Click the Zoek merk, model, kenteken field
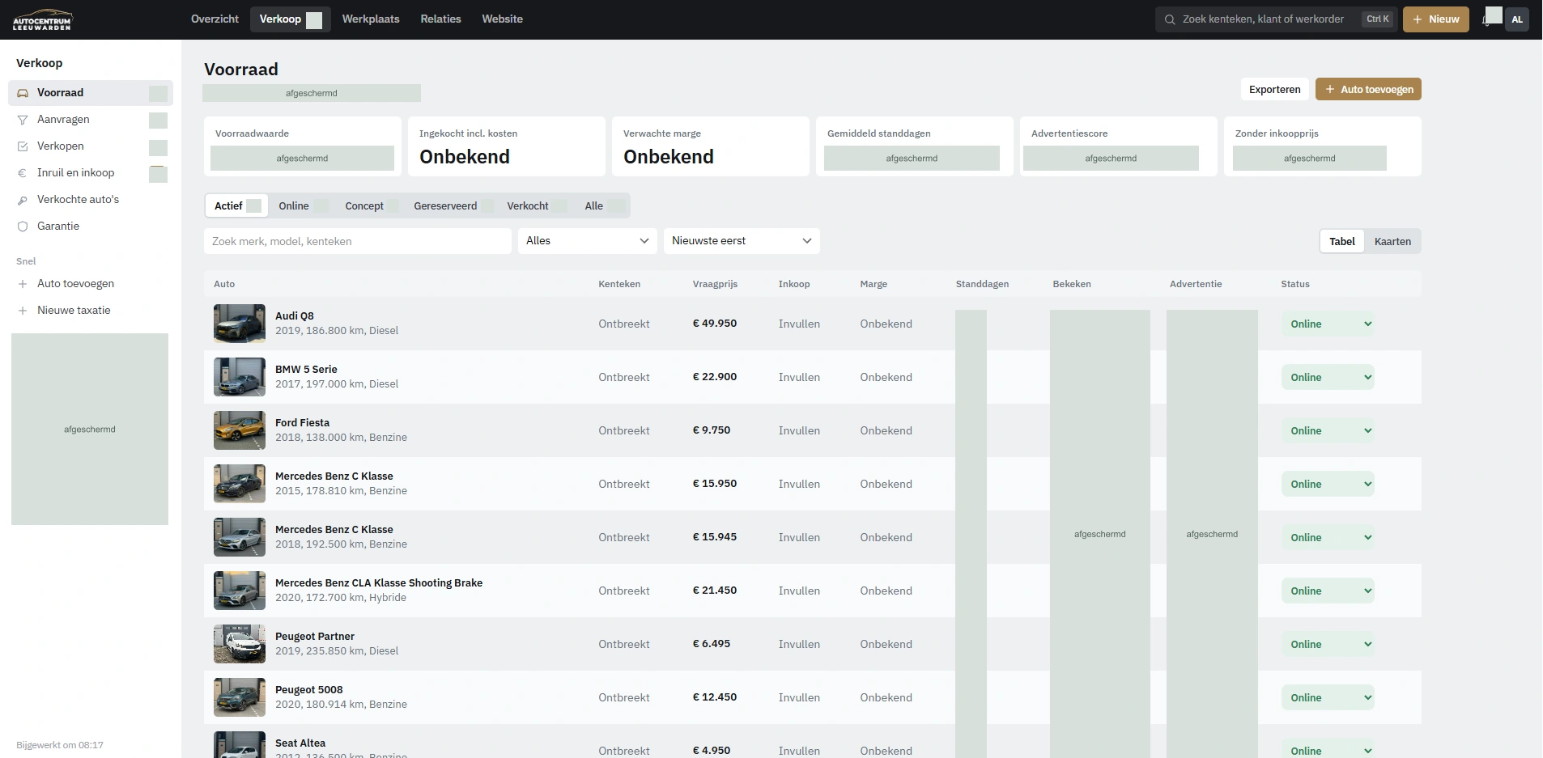Image resolution: width=1543 pixels, height=758 pixels. click(x=358, y=241)
